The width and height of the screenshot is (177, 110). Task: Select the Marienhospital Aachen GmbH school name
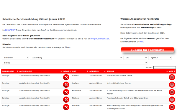tap(119, 76)
